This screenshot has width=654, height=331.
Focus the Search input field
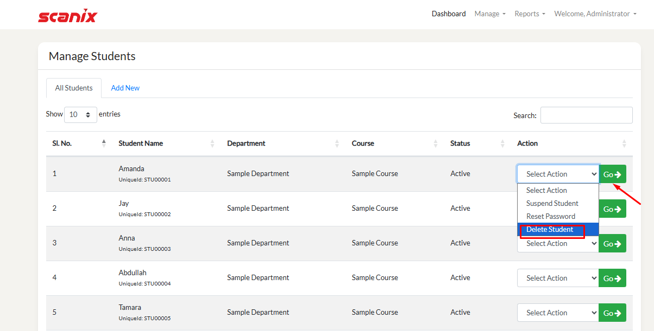pos(586,115)
